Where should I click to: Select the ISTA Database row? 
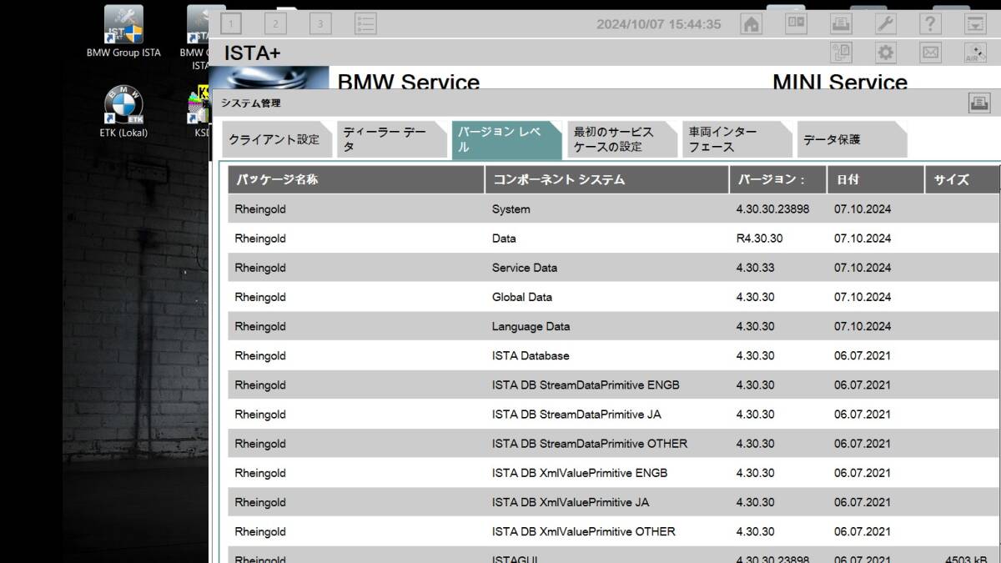coord(614,355)
